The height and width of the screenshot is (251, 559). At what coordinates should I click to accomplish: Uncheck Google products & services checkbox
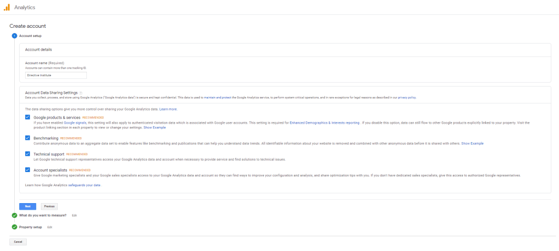(x=27, y=117)
